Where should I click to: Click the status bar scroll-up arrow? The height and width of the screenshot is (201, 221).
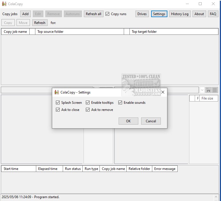coord(216,196)
